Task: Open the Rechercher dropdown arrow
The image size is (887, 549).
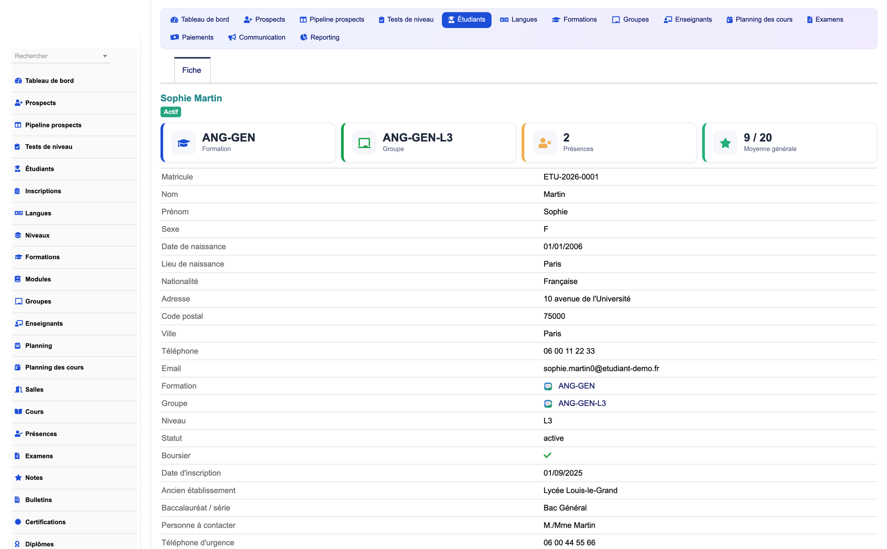Action: (105, 56)
